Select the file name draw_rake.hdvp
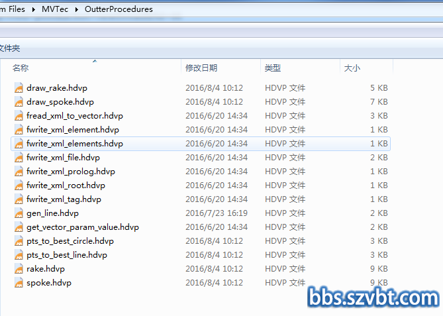The height and width of the screenshot is (316, 443). tap(57, 88)
